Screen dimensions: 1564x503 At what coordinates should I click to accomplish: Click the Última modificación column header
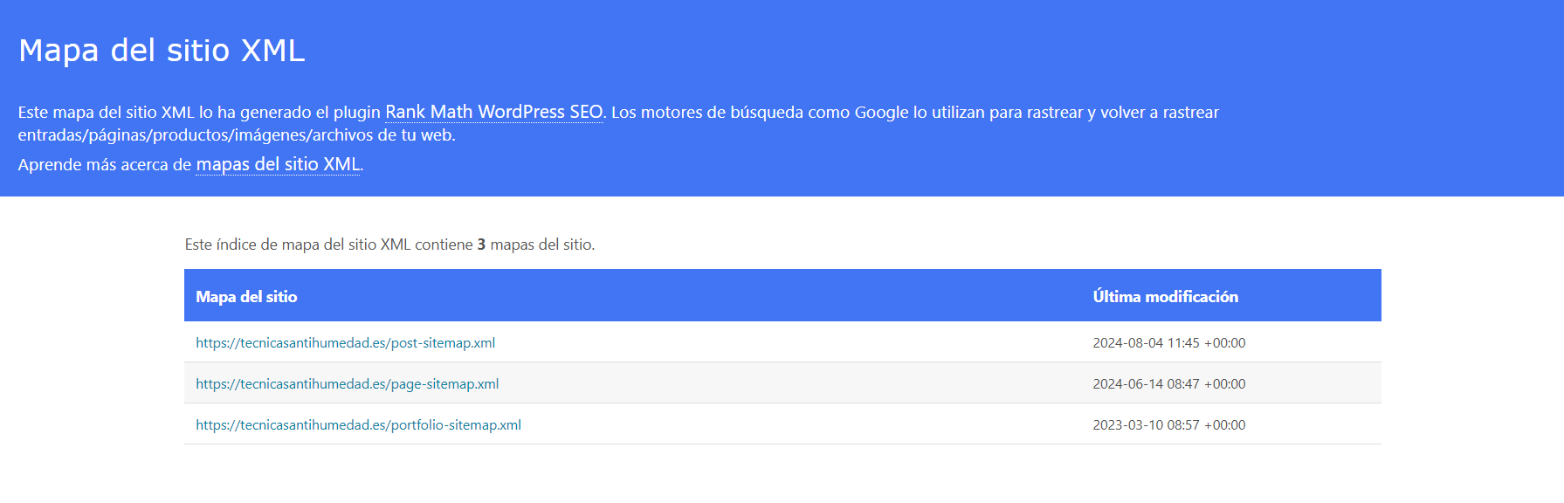[x=1165, y=297]
